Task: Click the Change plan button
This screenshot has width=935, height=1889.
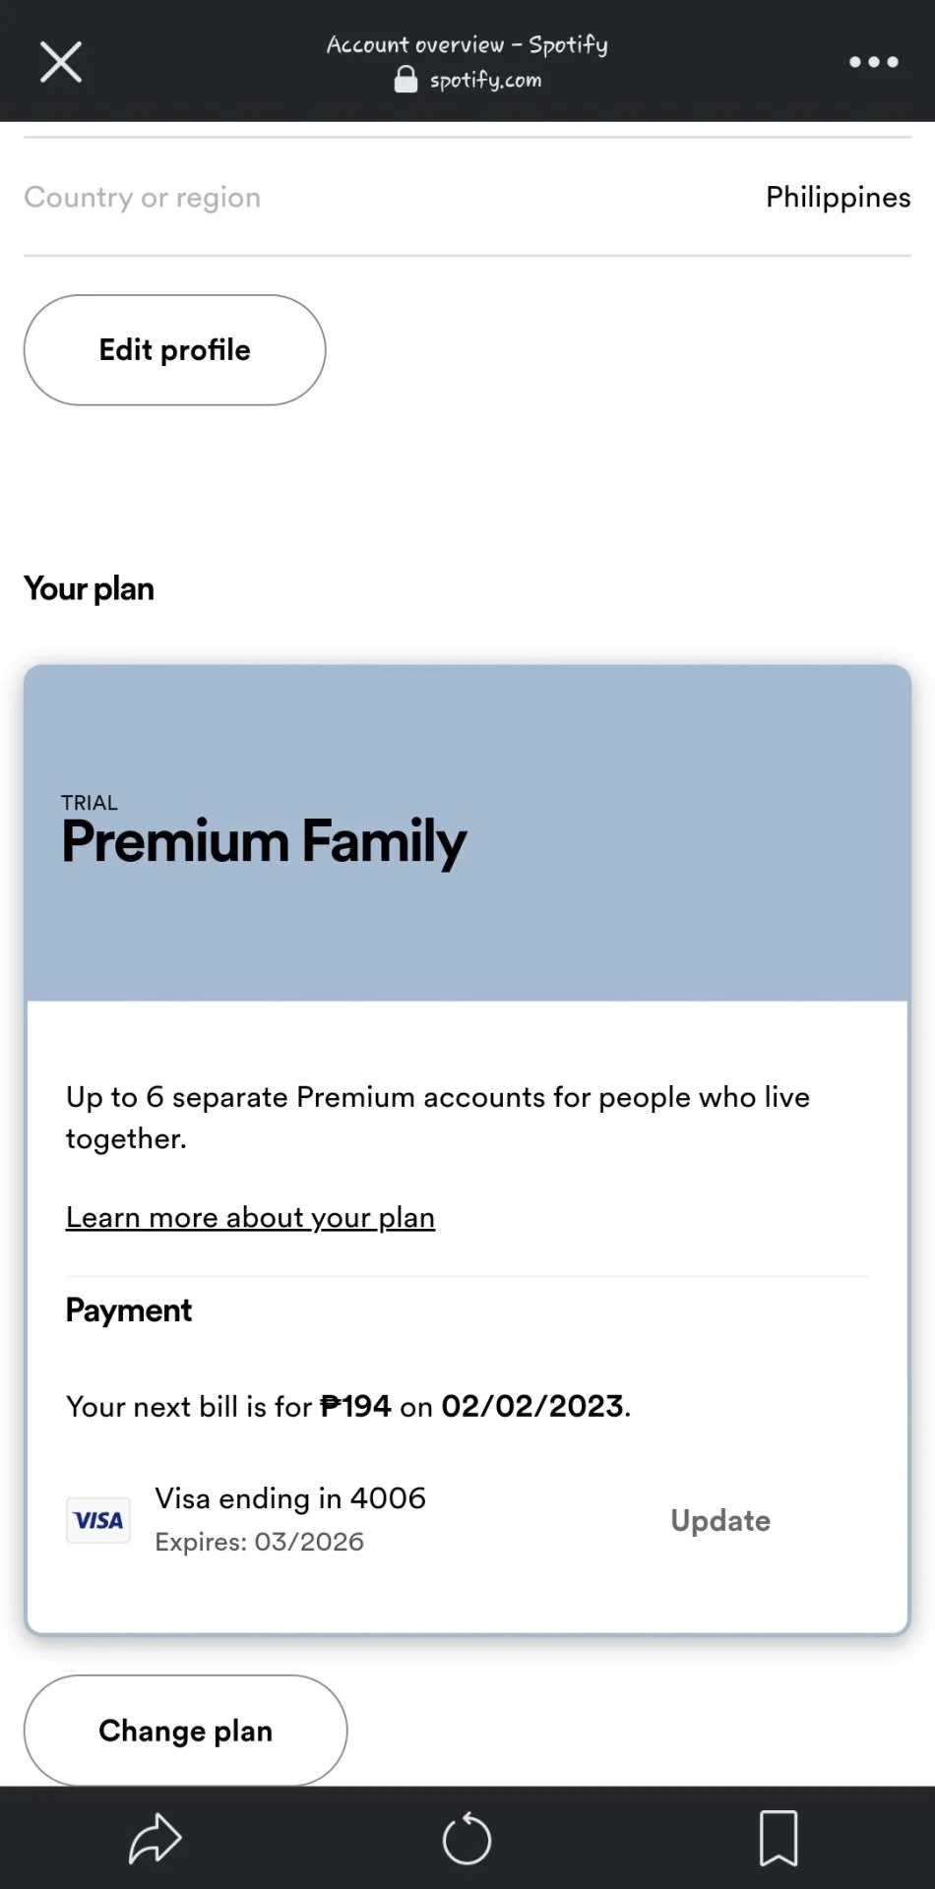Action: click(185, 1731)
